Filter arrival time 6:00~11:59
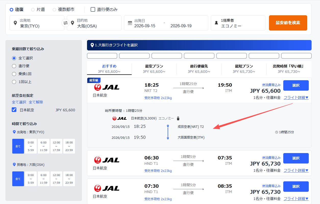 click(x=43, y=179)
